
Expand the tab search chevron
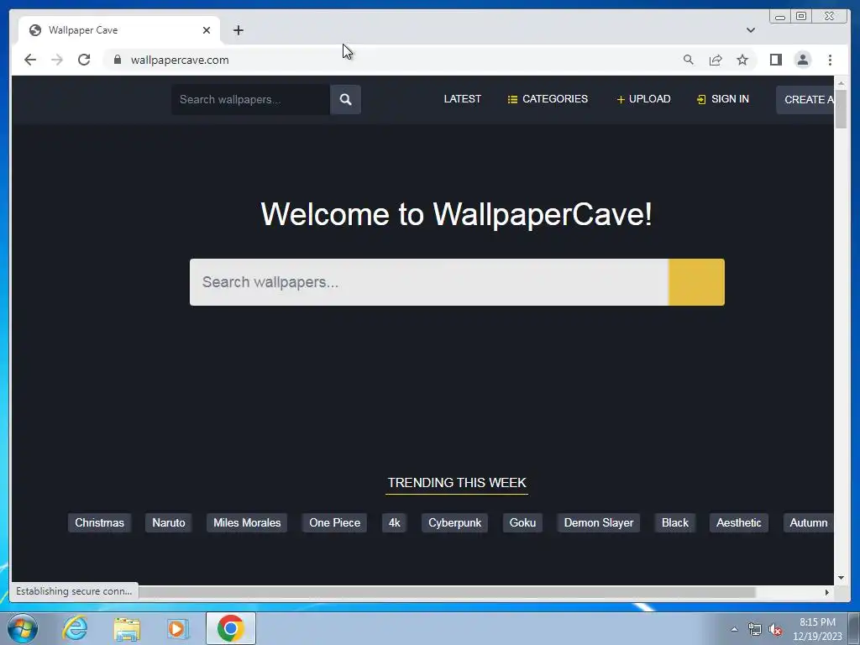pos(750,30)
